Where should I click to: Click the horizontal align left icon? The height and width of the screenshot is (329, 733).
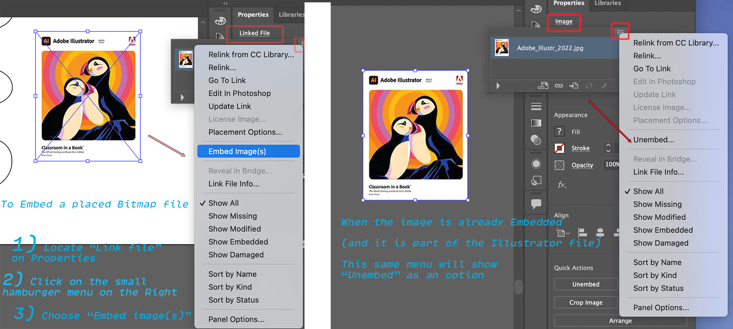coord(582,233)
